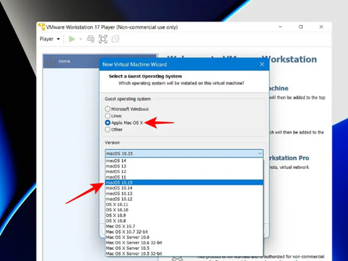Choose macOS 12 from the version list
The width and height of the screenshot is (348, 261).
tap(184, 172)
